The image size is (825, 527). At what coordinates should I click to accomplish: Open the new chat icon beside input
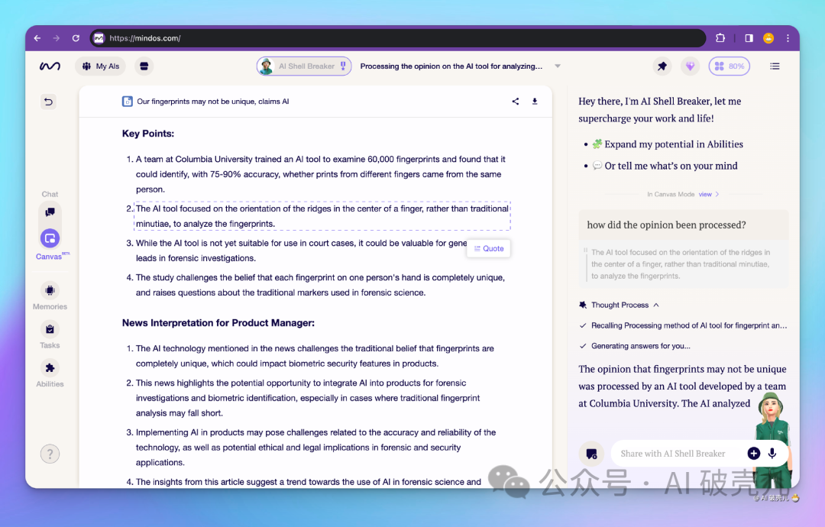coord(591,454)
